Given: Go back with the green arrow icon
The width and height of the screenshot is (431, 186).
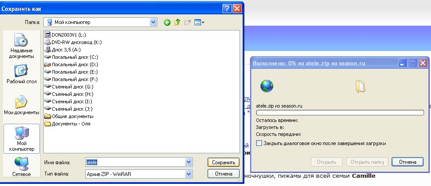Looking at the screenshot, I should click(167, 23).
